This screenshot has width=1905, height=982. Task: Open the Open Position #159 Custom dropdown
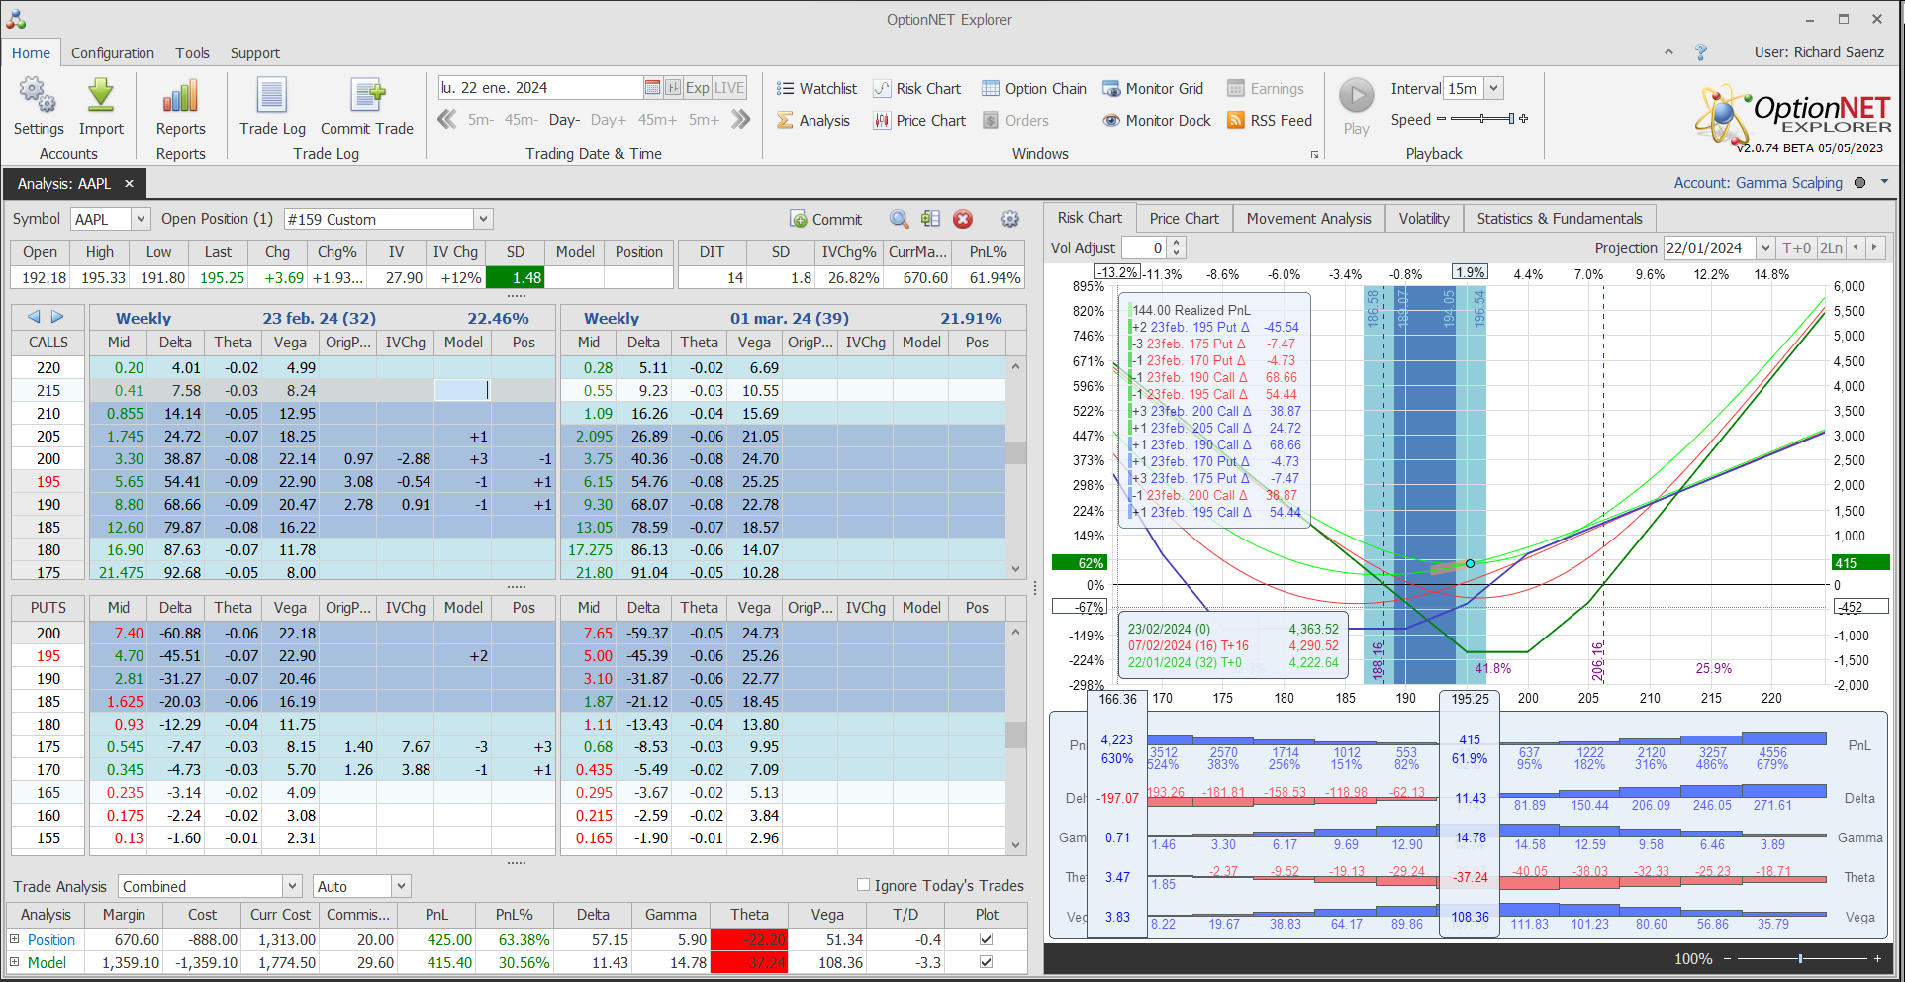coord(483,219)
